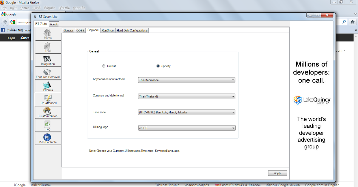
Task: Click the Firefox logo in title bar
Action: point(3,3)
